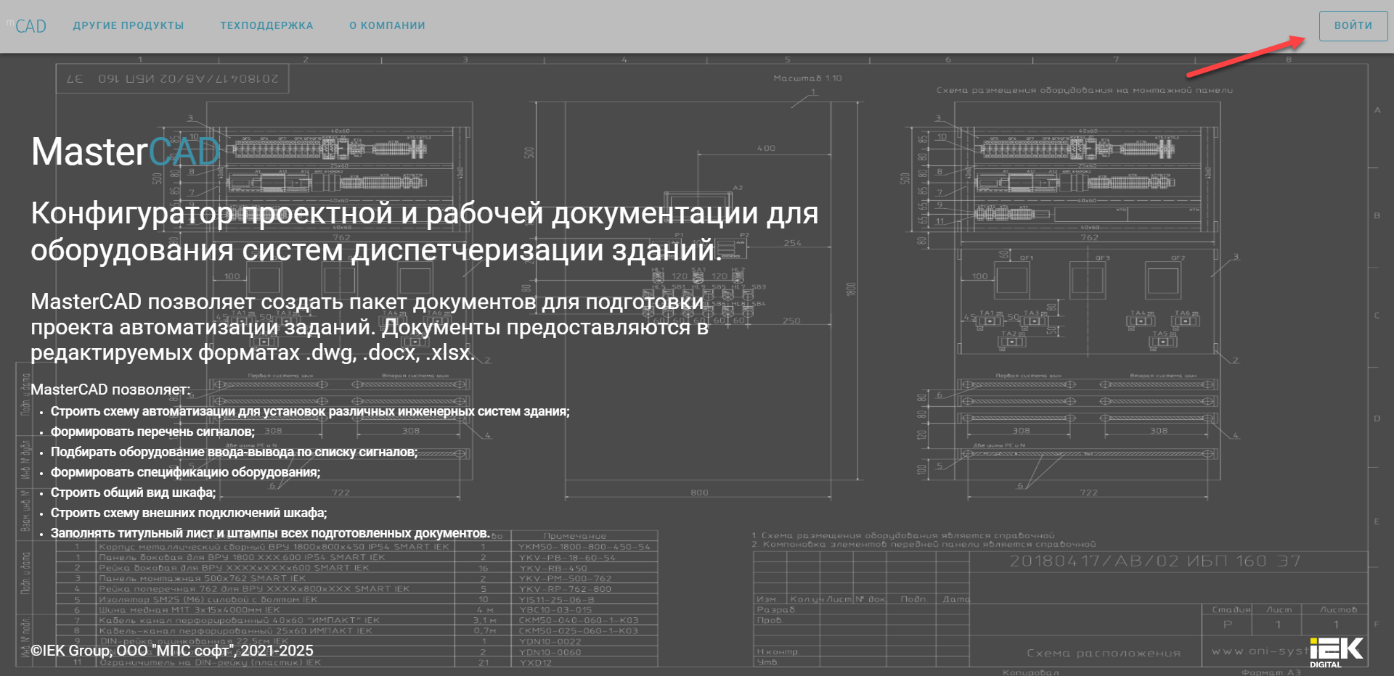
Task: Click the MasterCAD позволяет subtitle text
Action: 110,389
